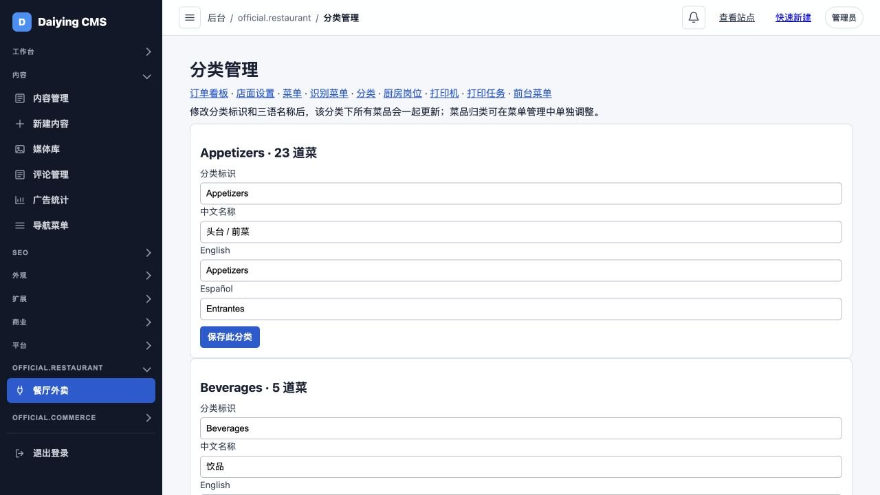Click the 媒体库 image icon
Viewport: 880px width, 495px height.
(x=20, y=149)
